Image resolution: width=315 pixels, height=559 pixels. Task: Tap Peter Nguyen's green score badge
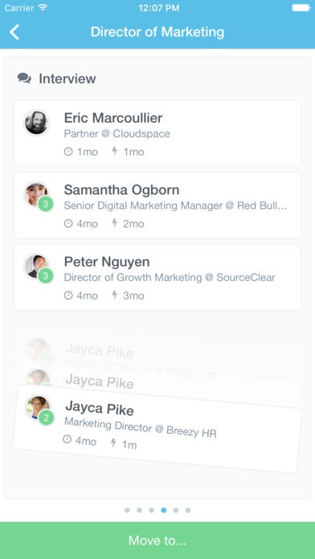pyautogui.click(x=46, y=275)
